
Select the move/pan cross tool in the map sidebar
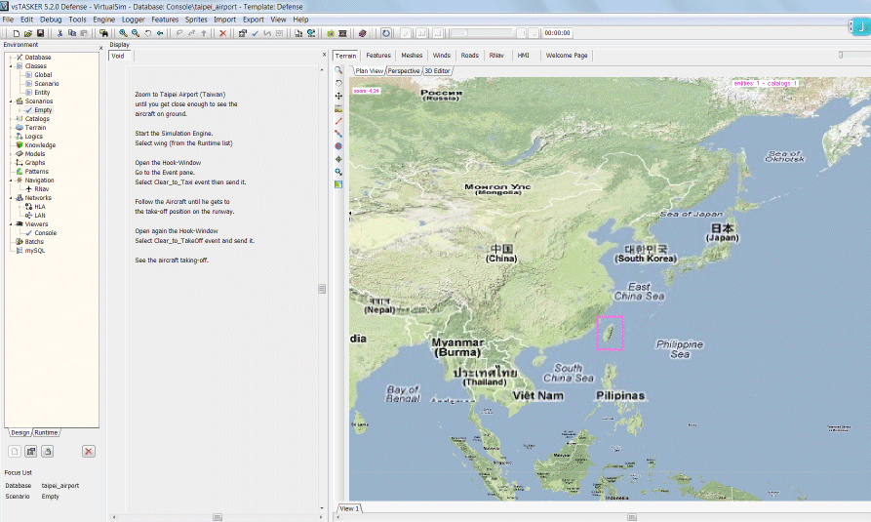(338, 96)
